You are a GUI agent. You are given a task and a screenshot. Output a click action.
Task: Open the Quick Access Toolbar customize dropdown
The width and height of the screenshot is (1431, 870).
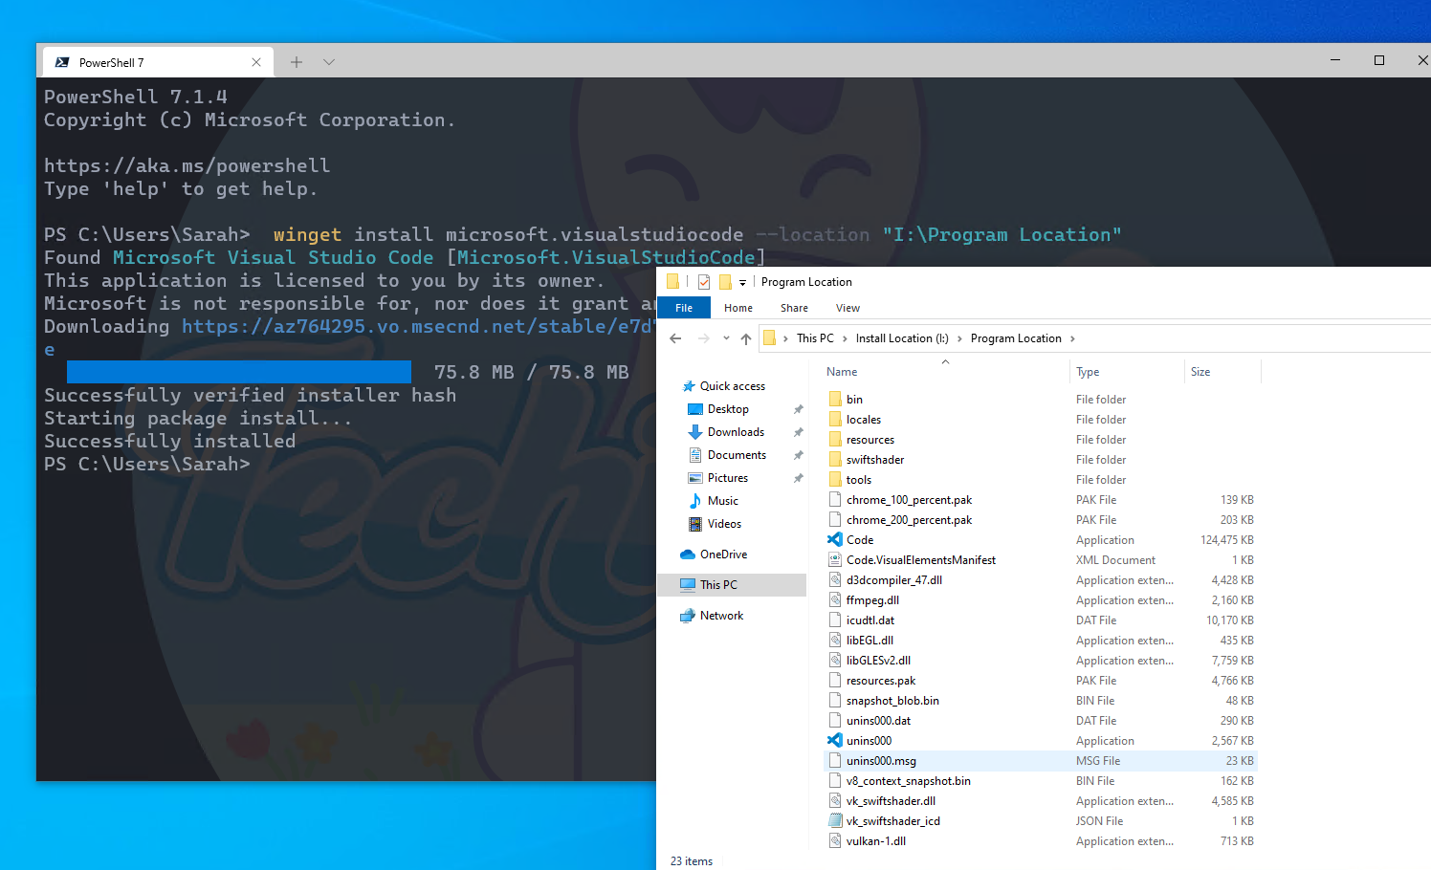[x=742, y=281]
